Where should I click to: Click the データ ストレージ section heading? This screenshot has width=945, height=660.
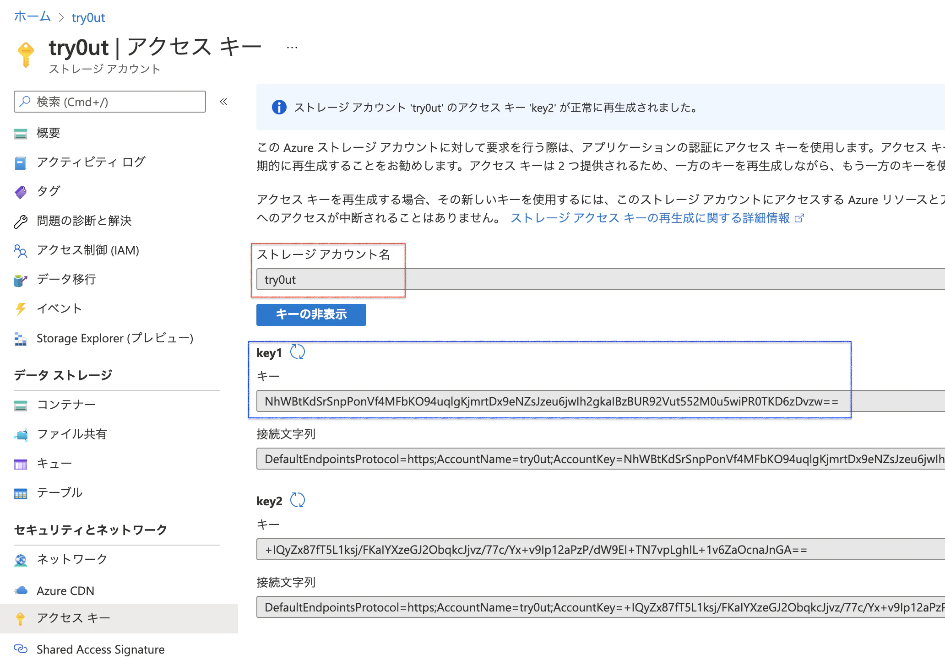tap(63, 375)
